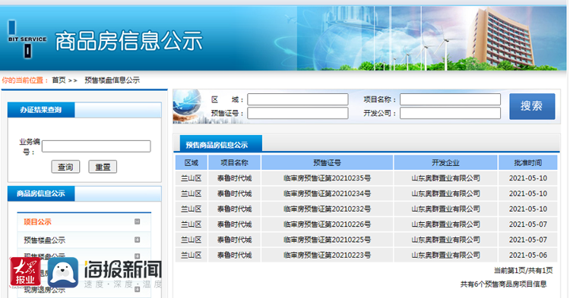The height and width of the screenshot is (298, 570).
Task: Expand the 预售楼盘公示 menu expander icon
Action: (137, 240)
